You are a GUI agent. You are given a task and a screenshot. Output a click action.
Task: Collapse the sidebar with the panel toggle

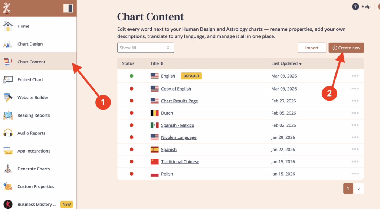pos(68,8)
